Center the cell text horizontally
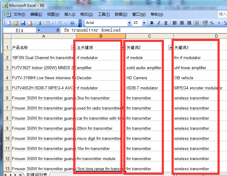Image resolution: width=227 pixels, height=176 pixels. click(182, 23)
